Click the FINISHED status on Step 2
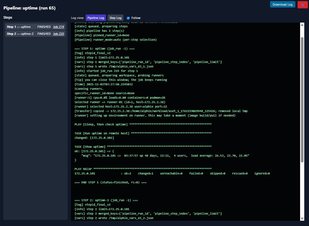Viewport: 309px width, 226px height. (44, 33)
